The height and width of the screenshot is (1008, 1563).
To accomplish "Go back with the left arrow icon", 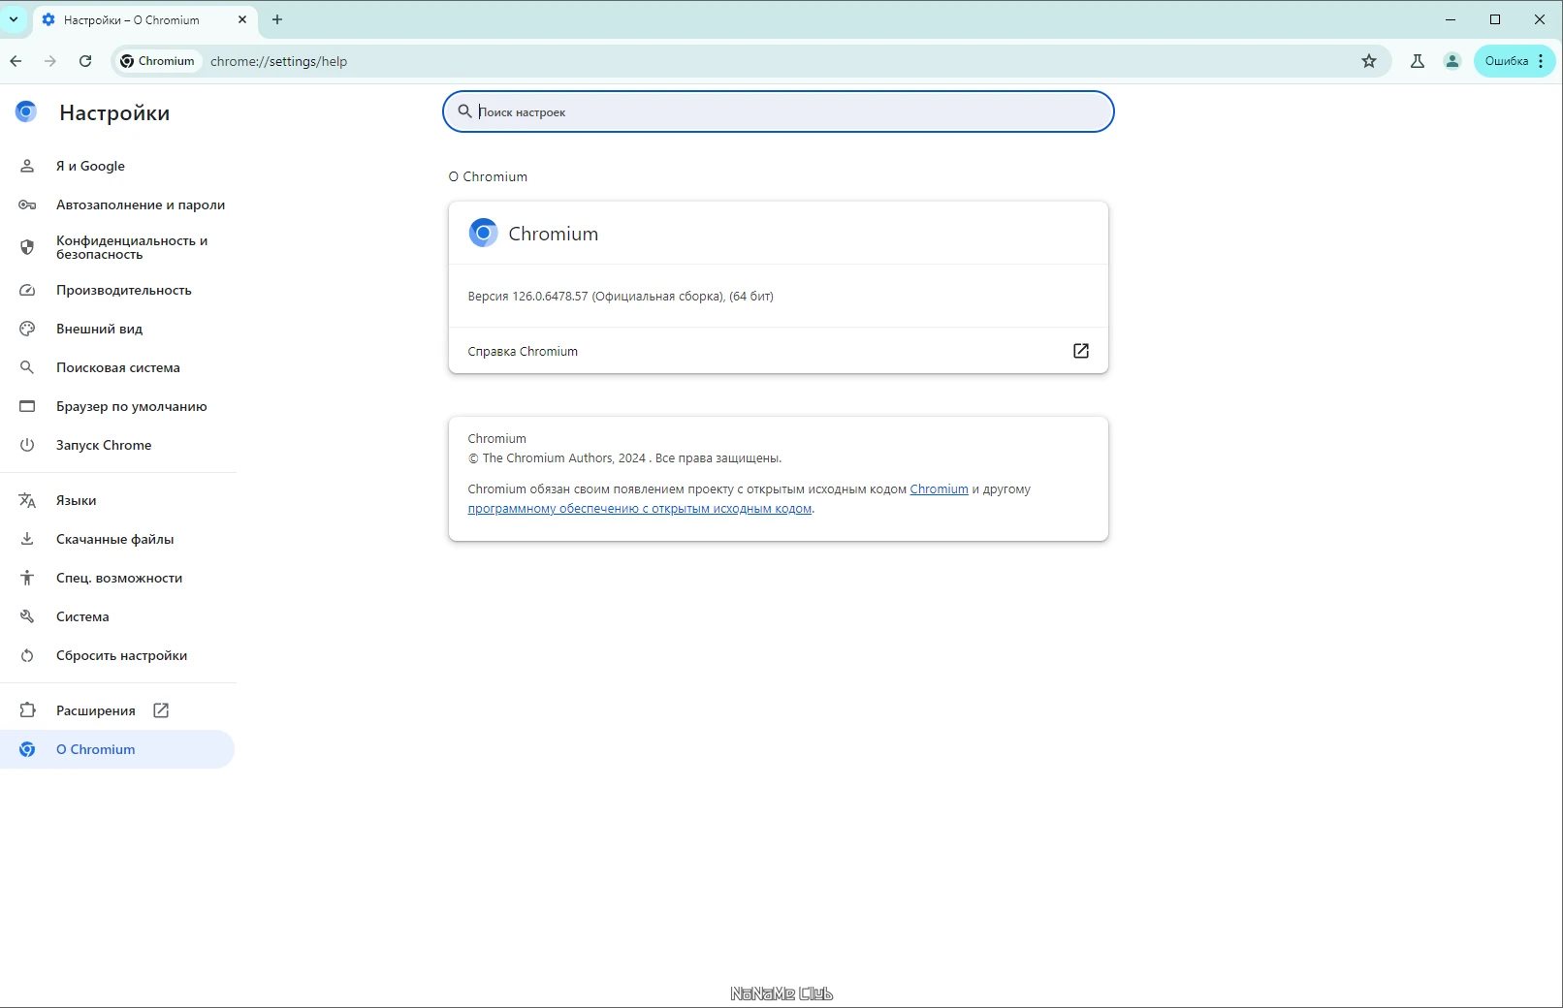I will point(16,61).
